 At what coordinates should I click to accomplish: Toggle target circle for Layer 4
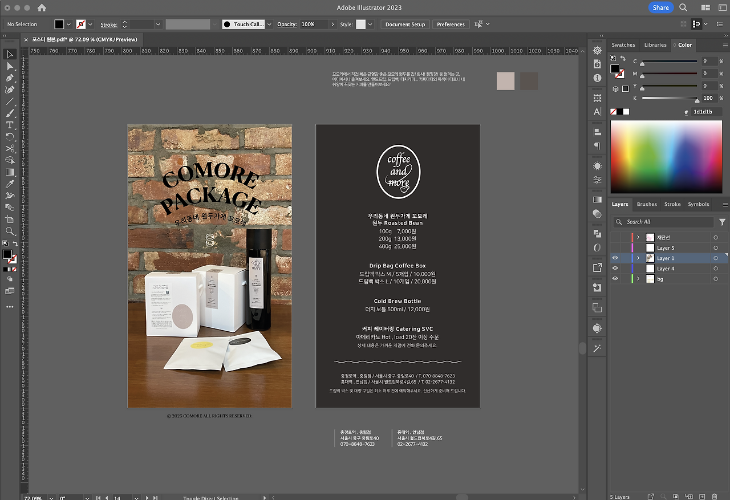(716, 269)
